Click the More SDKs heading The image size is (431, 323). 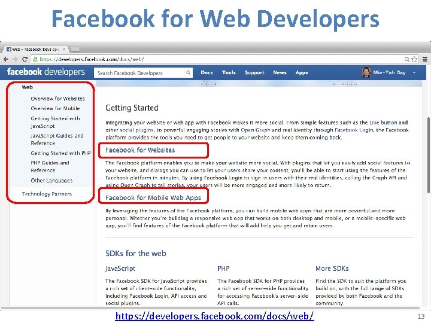tap(332, 269)
